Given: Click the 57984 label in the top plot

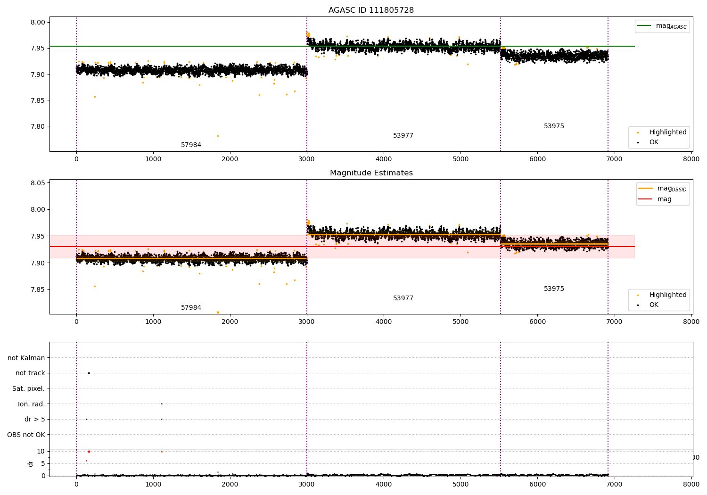Looking at the screenshot, I should (191, 145).
